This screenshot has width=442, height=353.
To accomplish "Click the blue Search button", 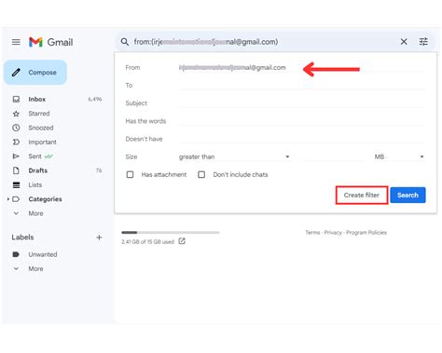I will tap(407, 195).
